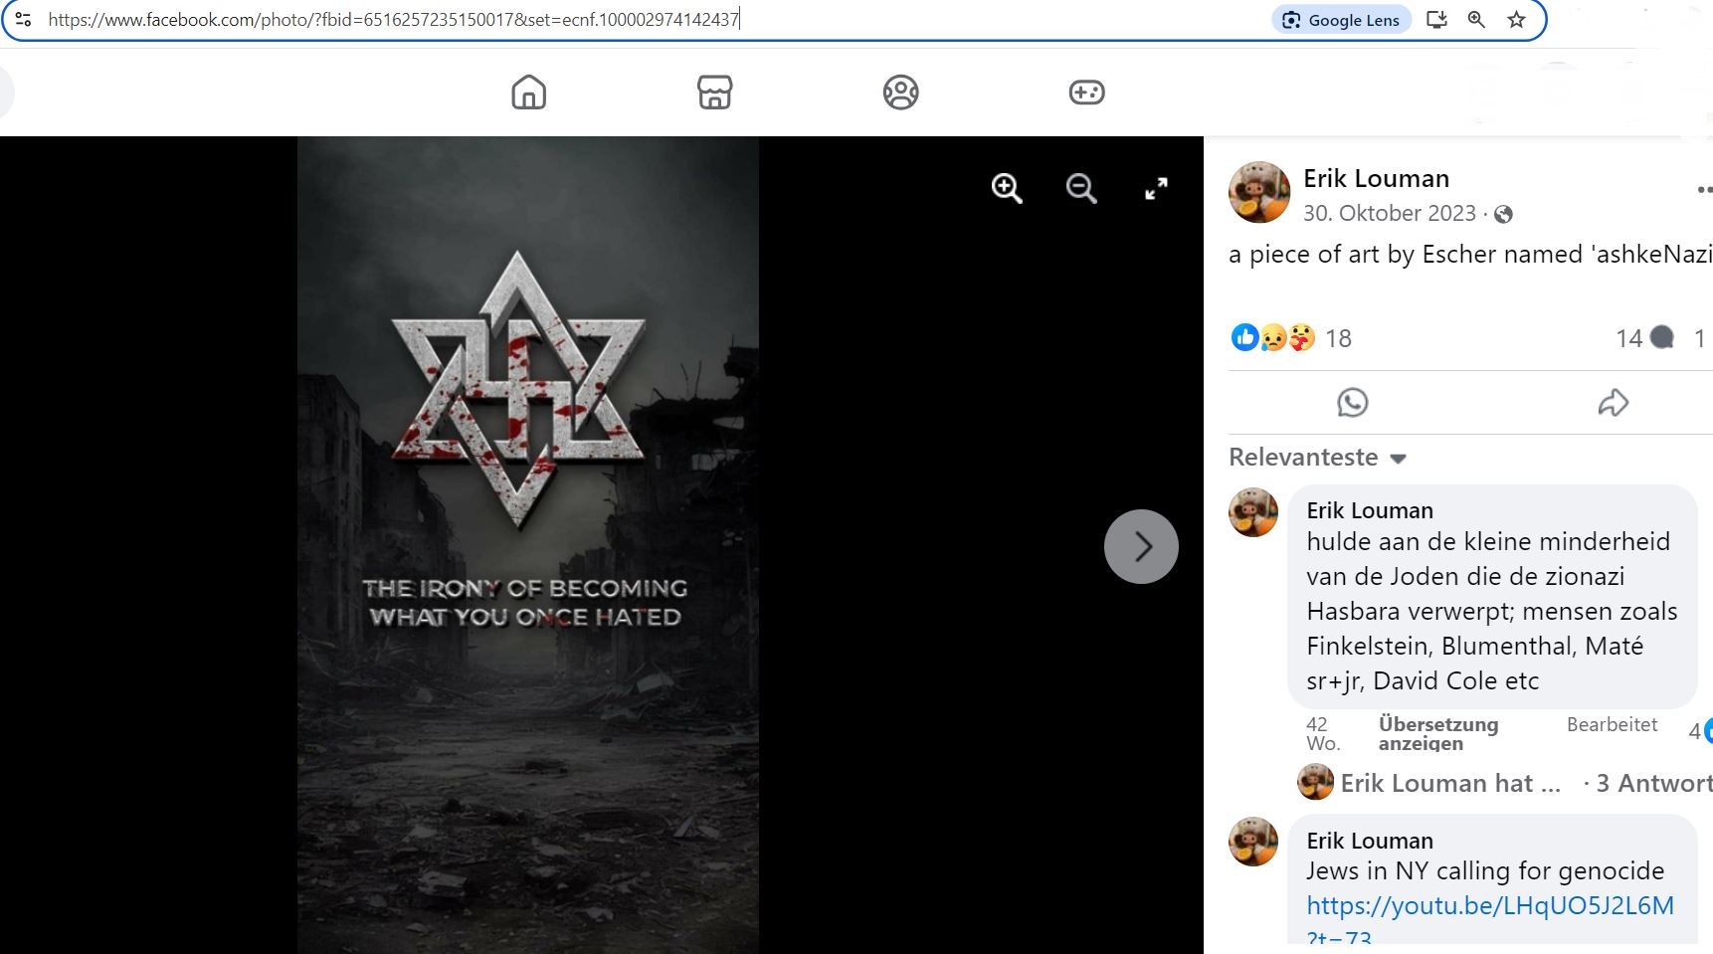Viewport: 1713px width, 954px height.
Task: Open Facebook Marketplace tab
Action: 714,93
